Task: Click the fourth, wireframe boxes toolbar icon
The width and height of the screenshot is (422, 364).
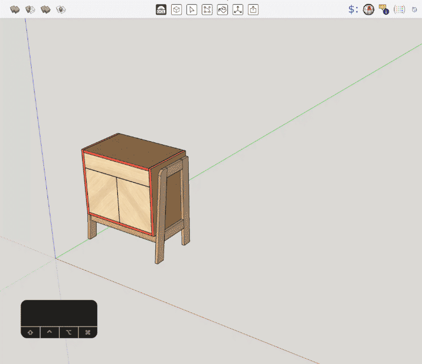Action: point(61,10)
